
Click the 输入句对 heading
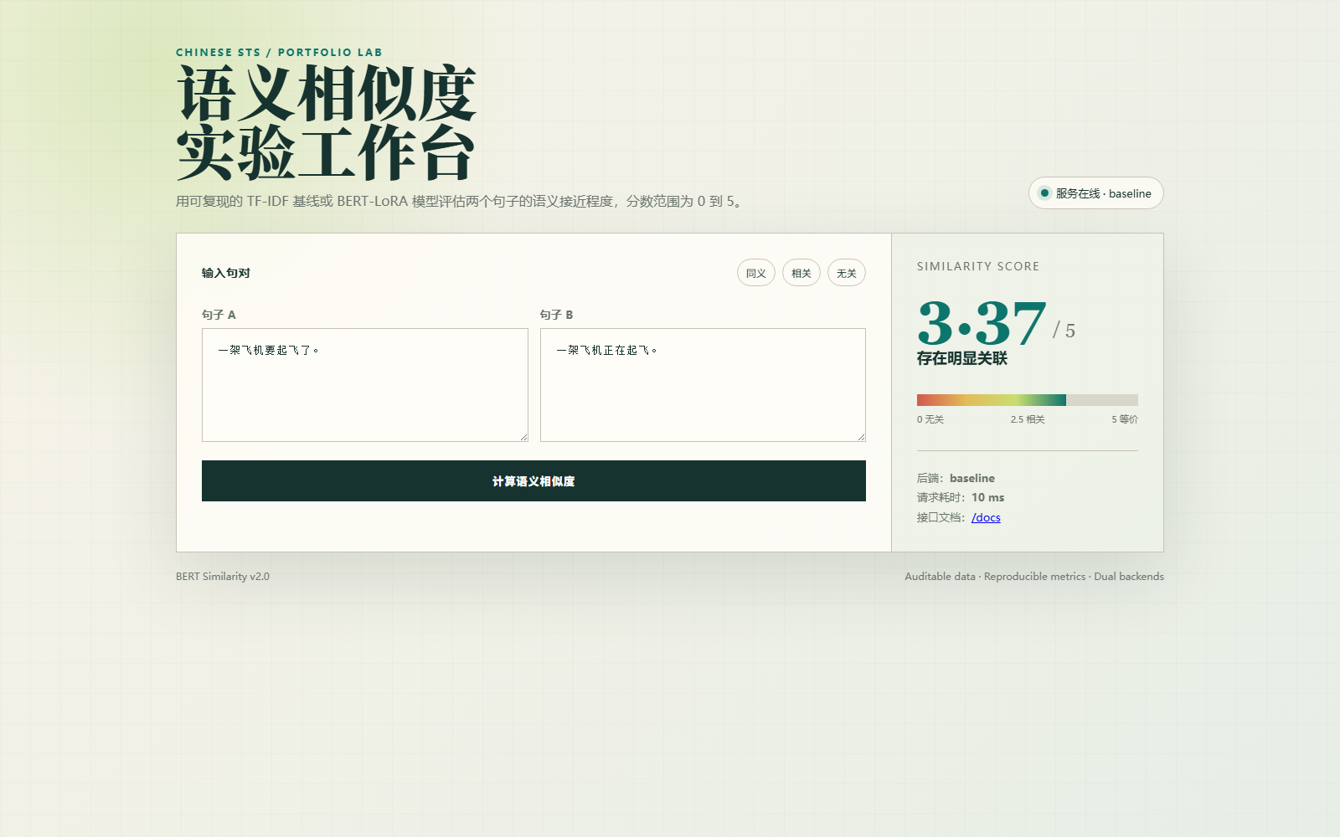(225, 273)
